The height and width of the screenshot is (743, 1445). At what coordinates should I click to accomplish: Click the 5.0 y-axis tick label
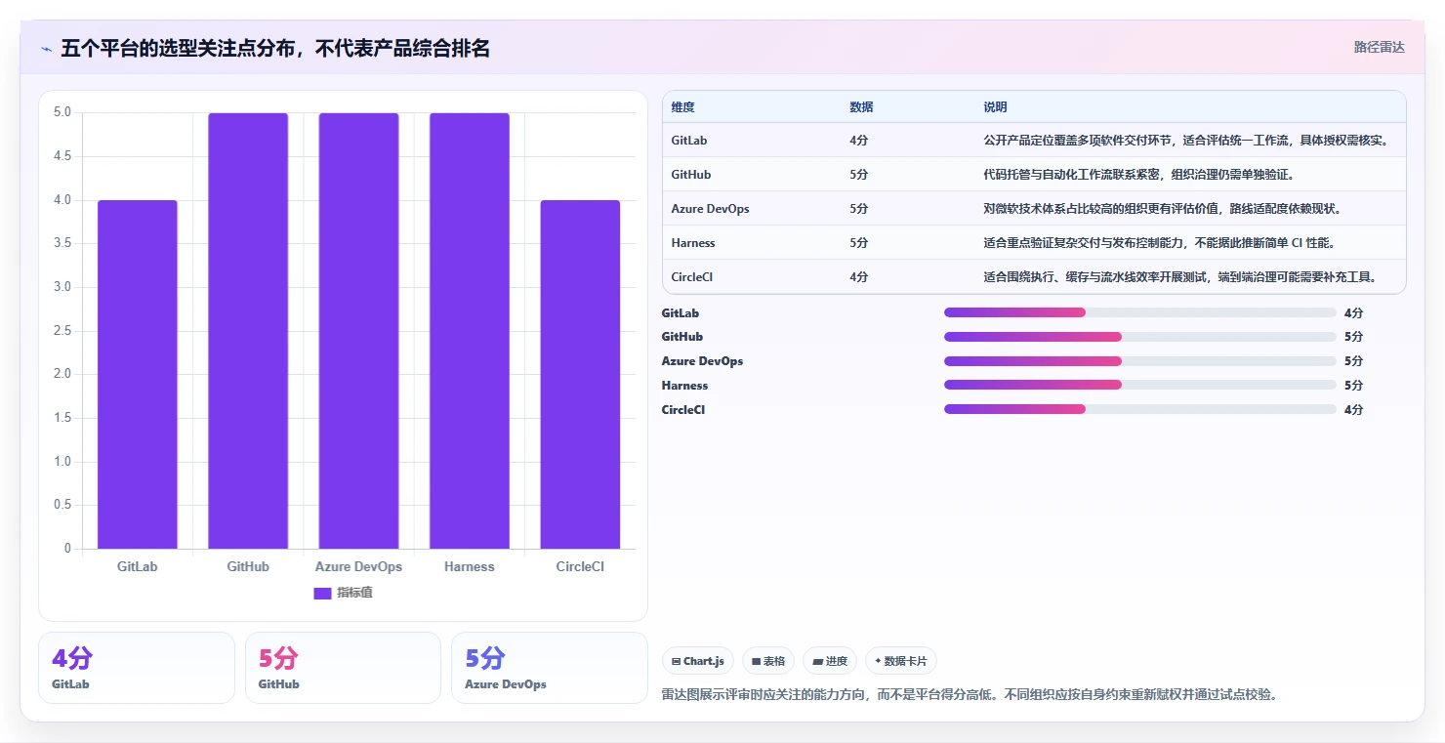[x=62, y=112]
